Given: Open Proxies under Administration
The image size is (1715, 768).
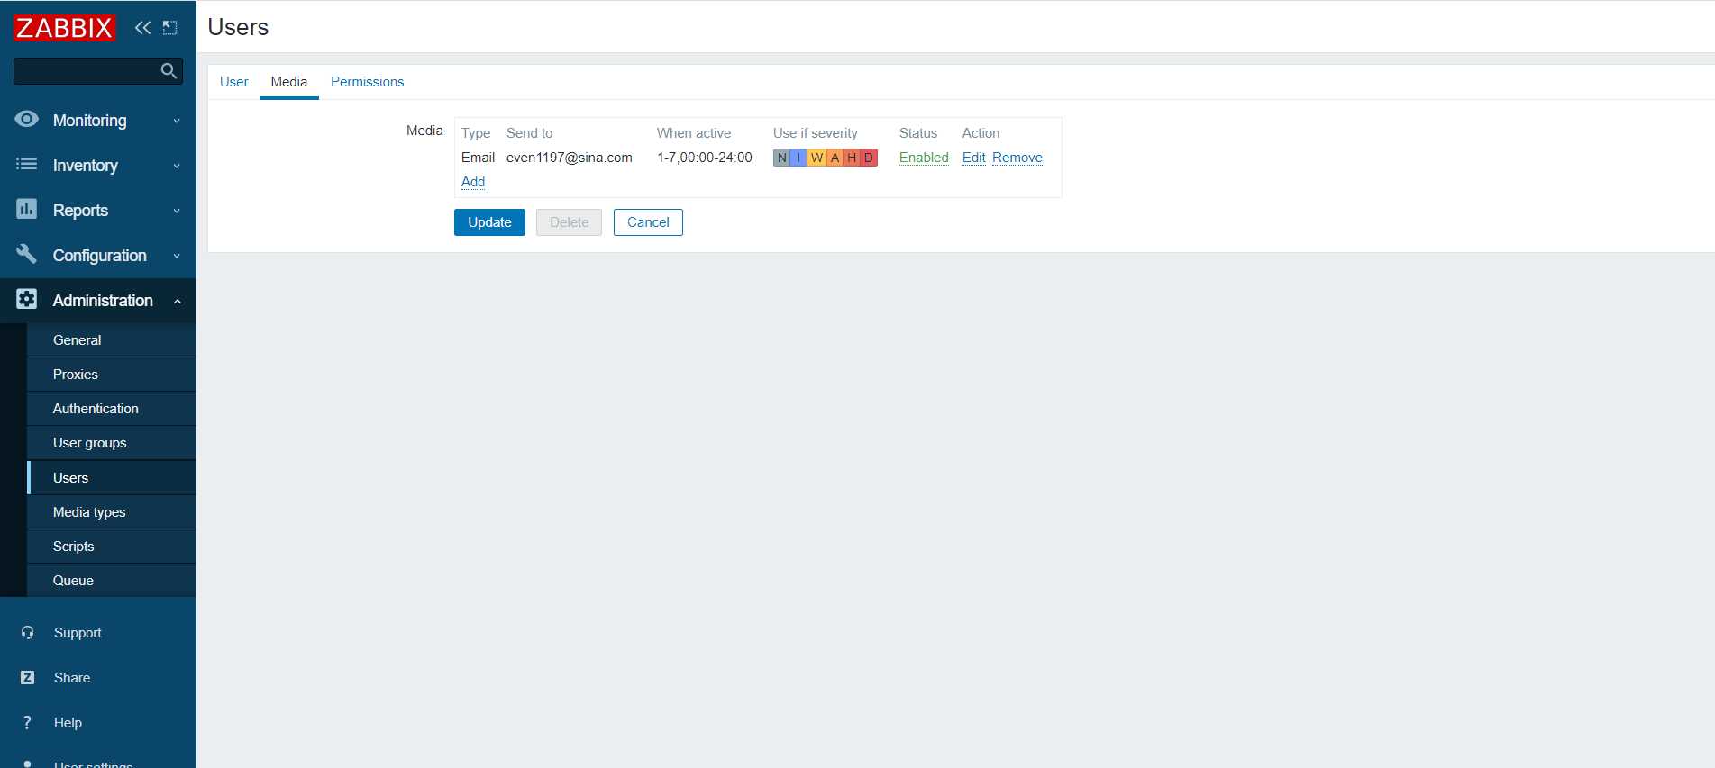Looking at the screenshot, I should 112,375.
